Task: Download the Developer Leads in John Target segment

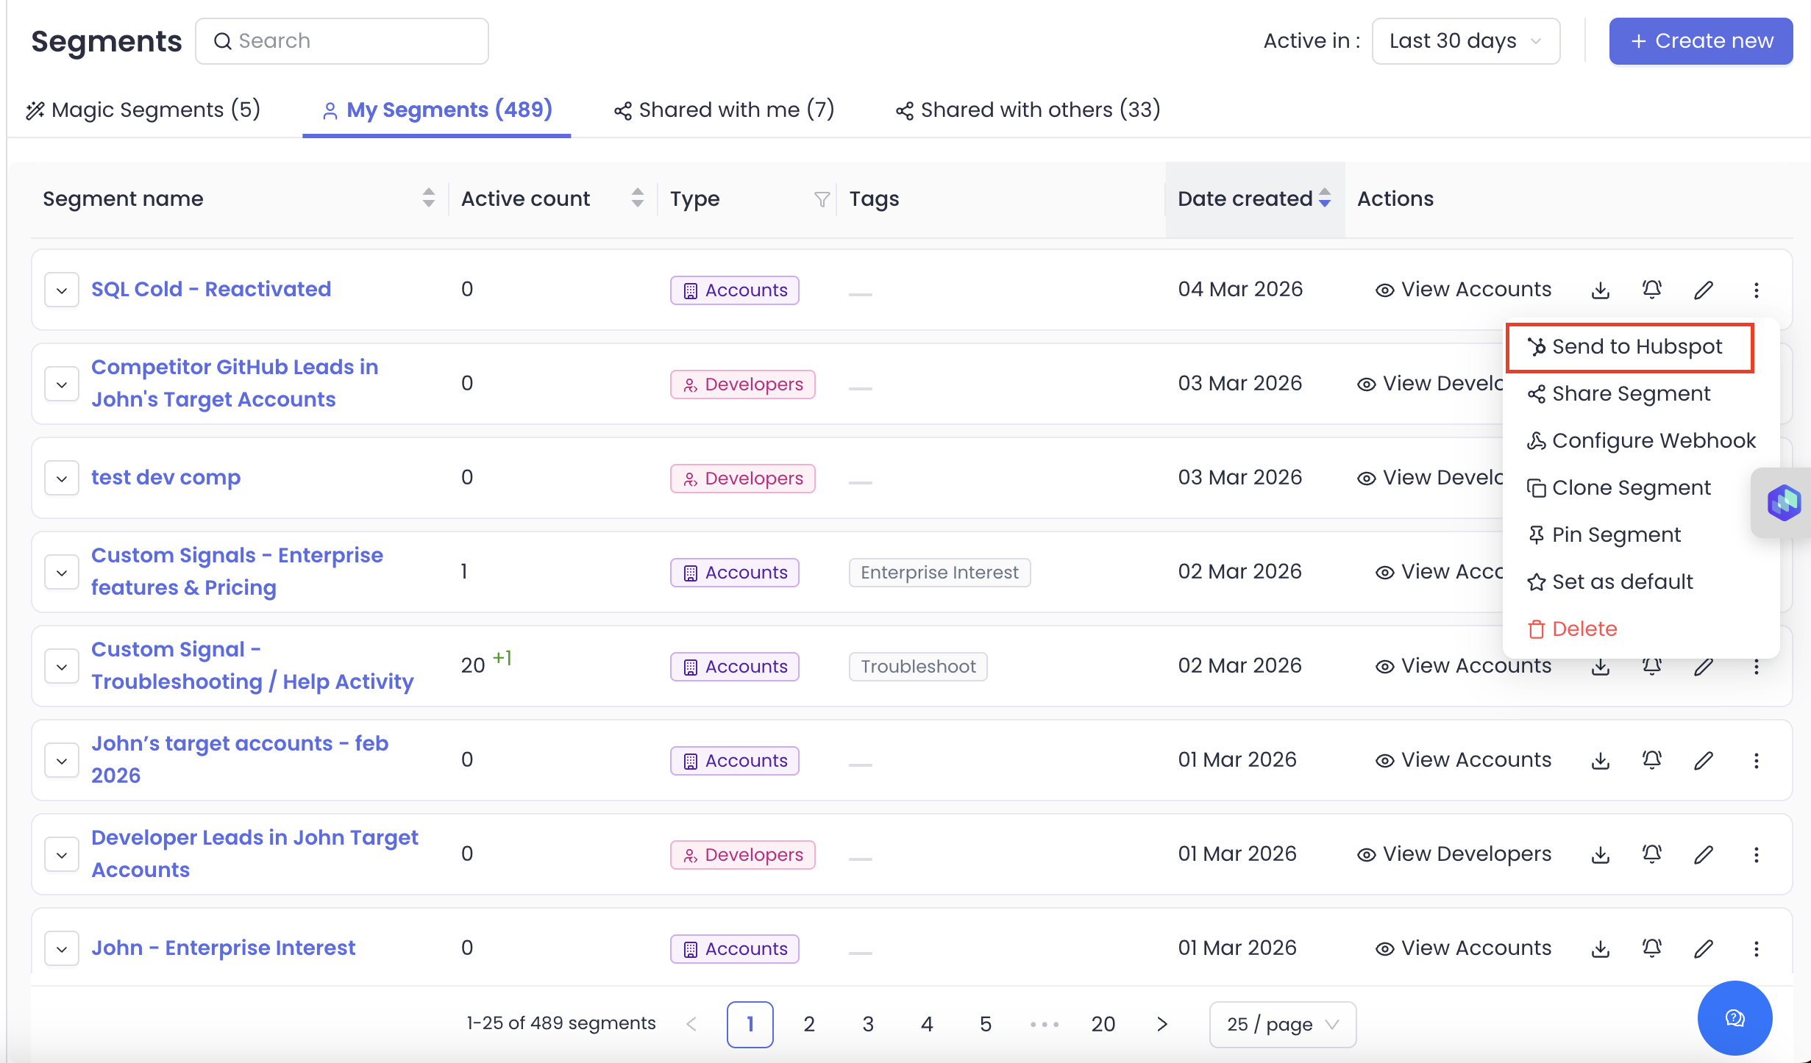Action: coord(1601,854)
